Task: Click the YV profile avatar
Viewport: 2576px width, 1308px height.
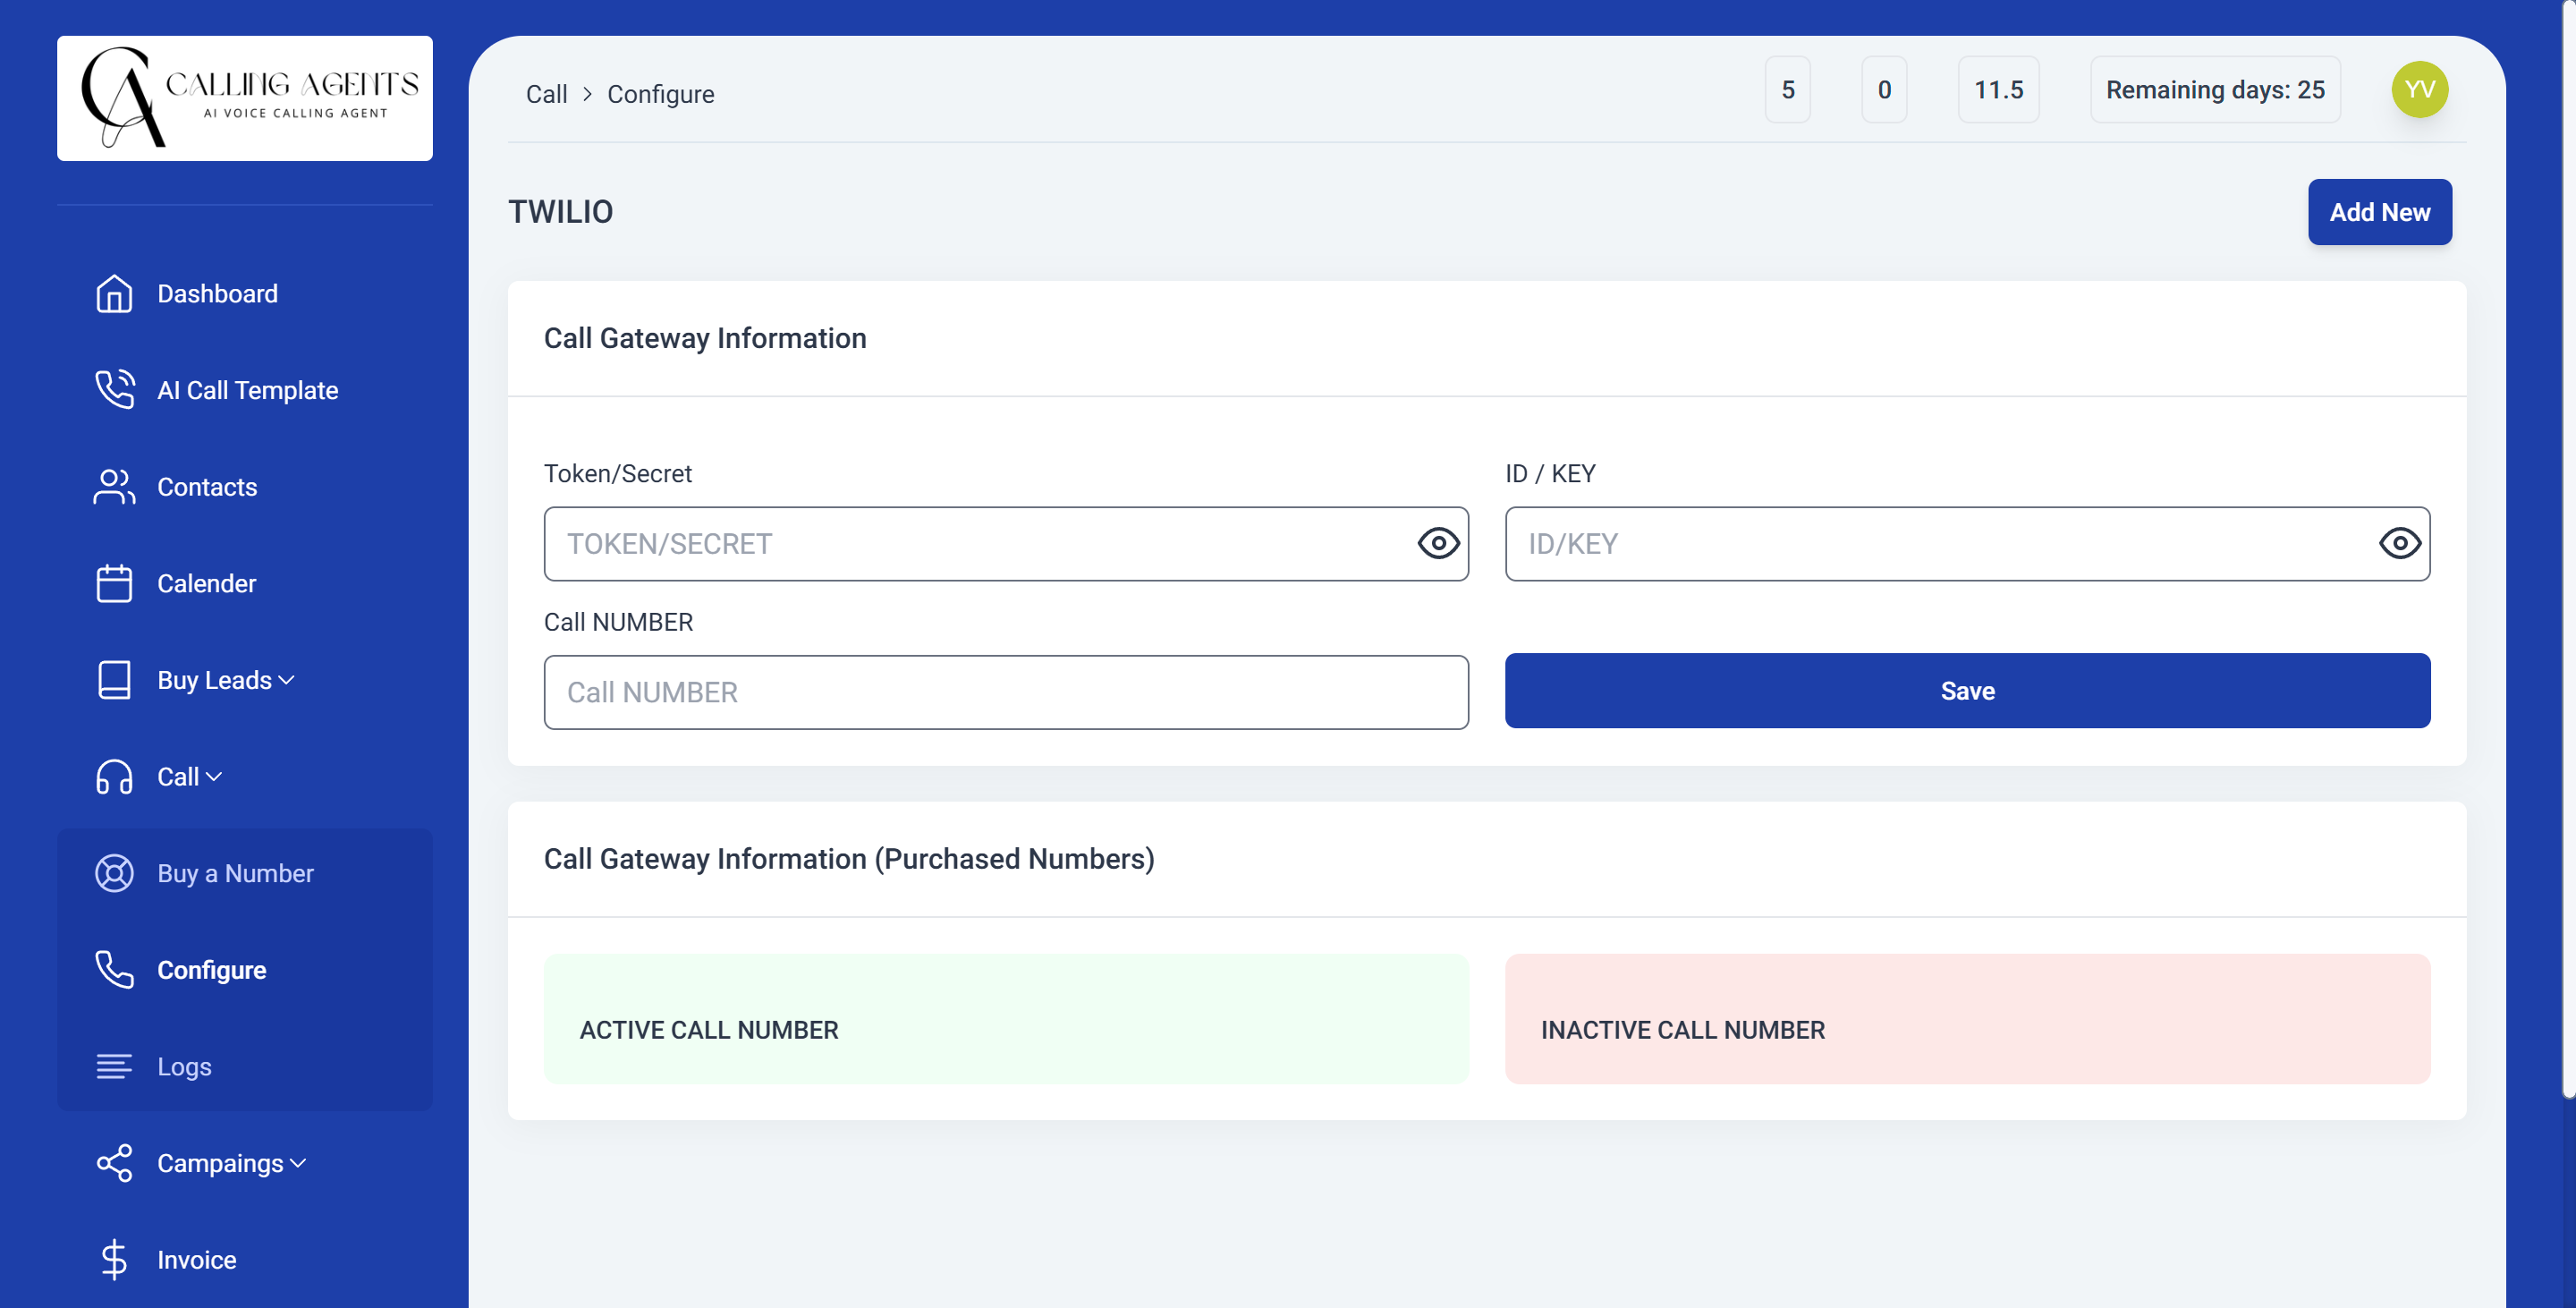Action: (x=2419, y=89)
